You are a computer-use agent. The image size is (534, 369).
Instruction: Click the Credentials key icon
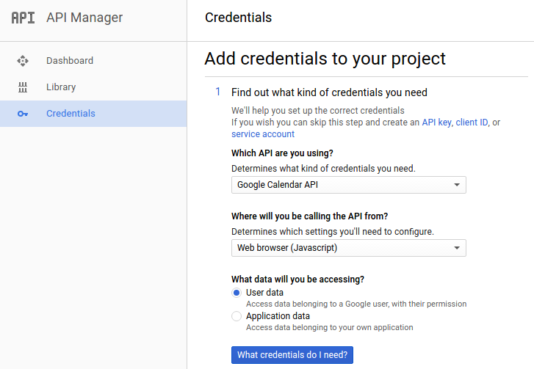[x=23, y=114]
